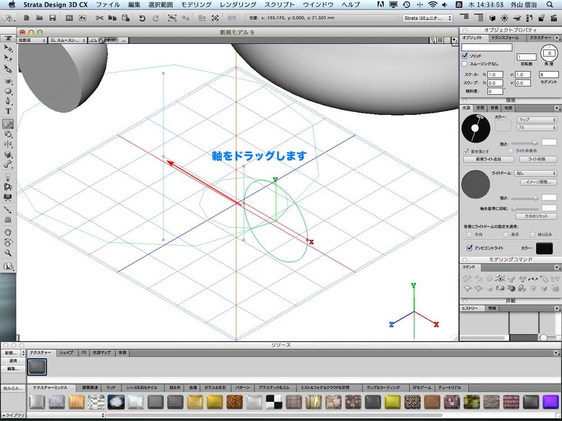Image resolution: width=562 pixels, height=421 pixels.
Task: Click the Wi-Fi icon in the menu bar
Action: (433, 4)
